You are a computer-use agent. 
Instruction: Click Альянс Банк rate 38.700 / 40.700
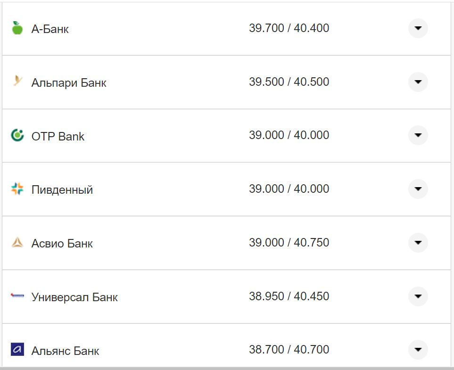coord(289,350)
